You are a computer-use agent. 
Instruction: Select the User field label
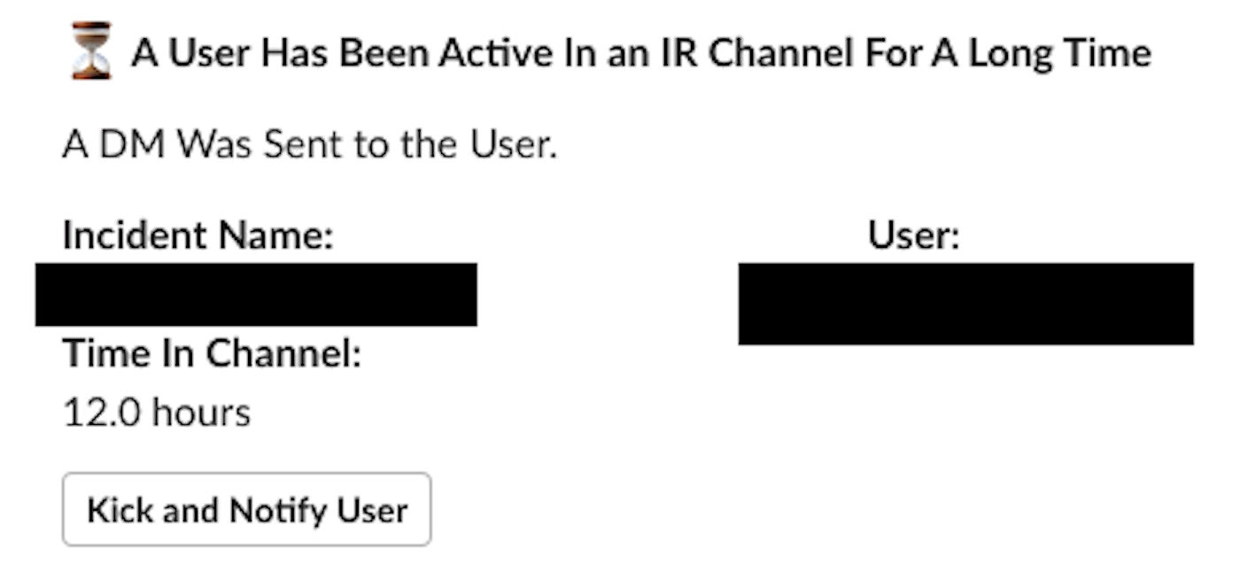pyautogui.click(x=913, y=236)
